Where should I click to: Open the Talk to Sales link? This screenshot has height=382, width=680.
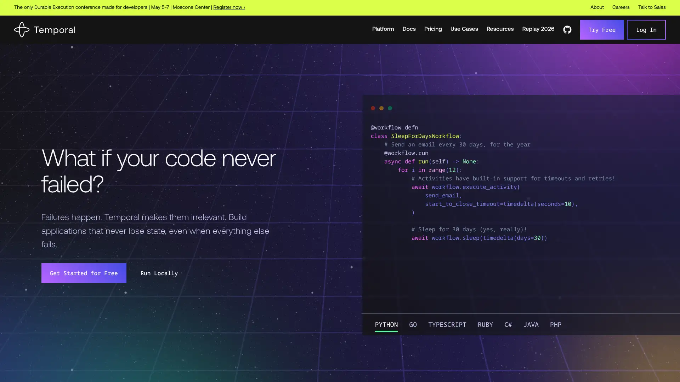[652, 7]
